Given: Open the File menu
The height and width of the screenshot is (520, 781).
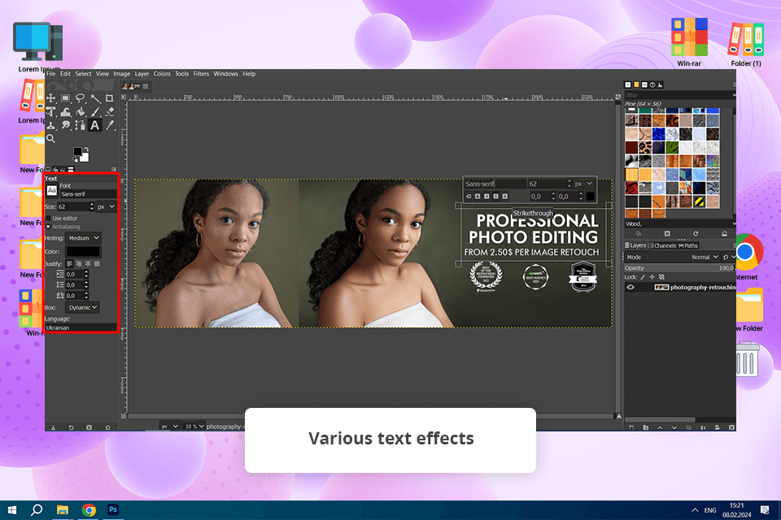Looking at the screenshot, I should (50, 74).
